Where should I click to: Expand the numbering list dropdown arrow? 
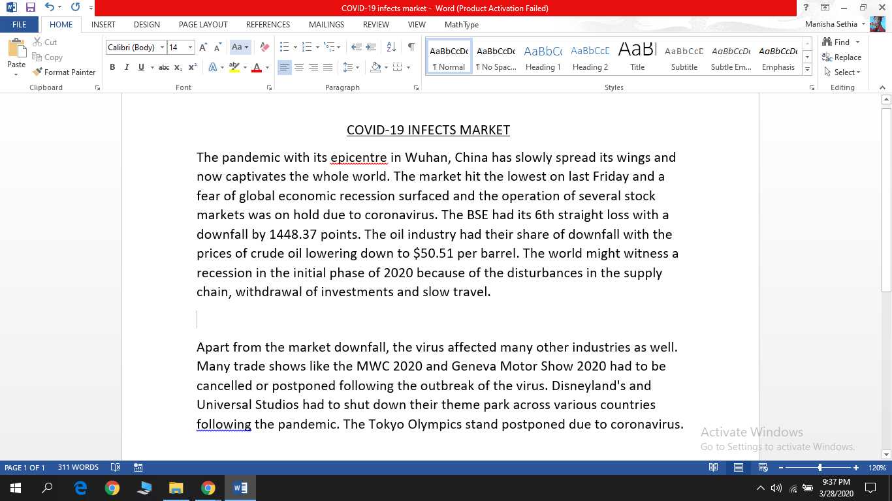[x=317, y=48]
